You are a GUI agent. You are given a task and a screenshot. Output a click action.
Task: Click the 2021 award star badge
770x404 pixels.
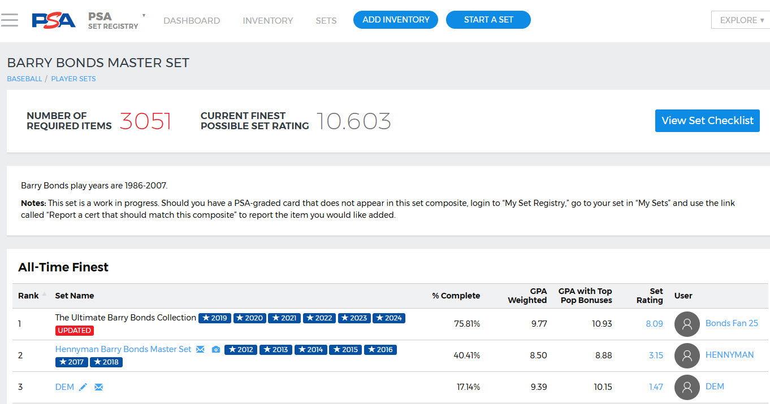(x=284, y=318)
